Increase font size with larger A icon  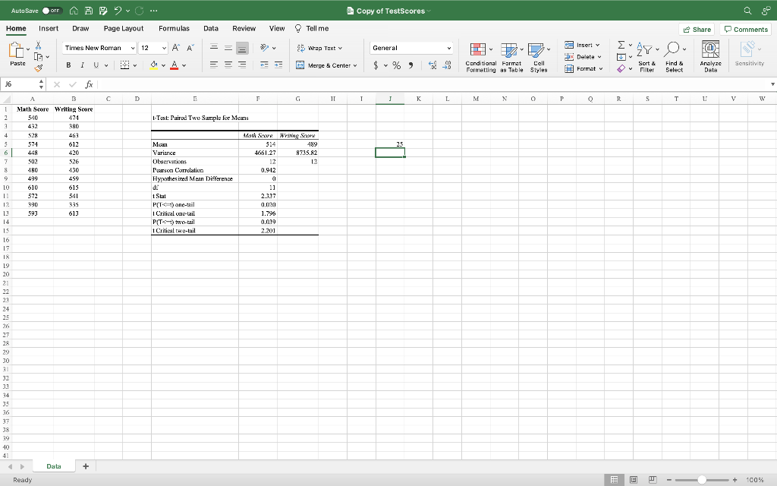pos(176,48)
